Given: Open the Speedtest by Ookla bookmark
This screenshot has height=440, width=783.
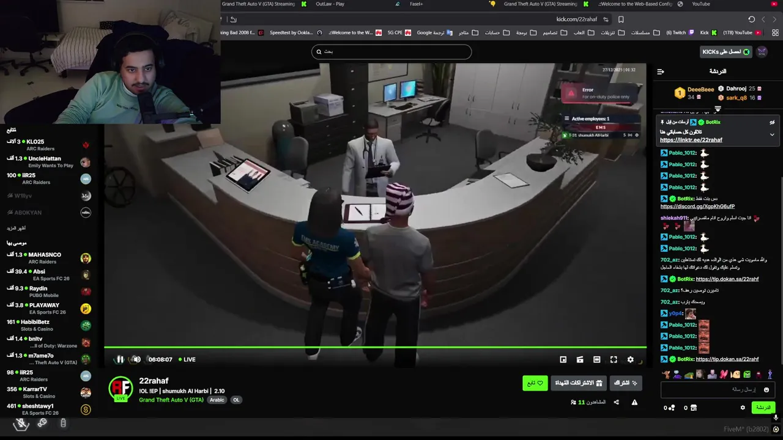Looking at the screenshot, I should (x=295, y=32).
